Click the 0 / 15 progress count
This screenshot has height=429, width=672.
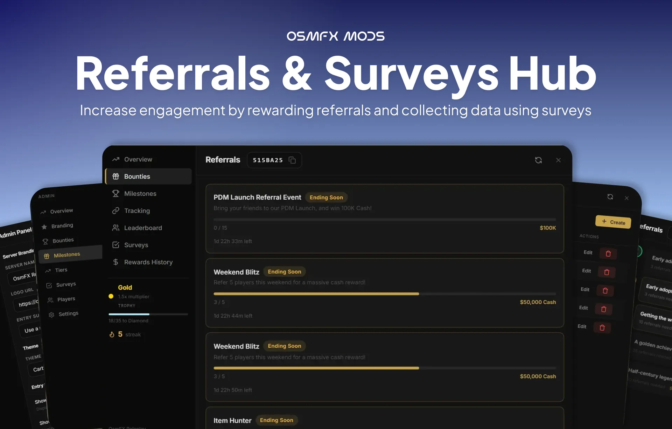[220, 228]
